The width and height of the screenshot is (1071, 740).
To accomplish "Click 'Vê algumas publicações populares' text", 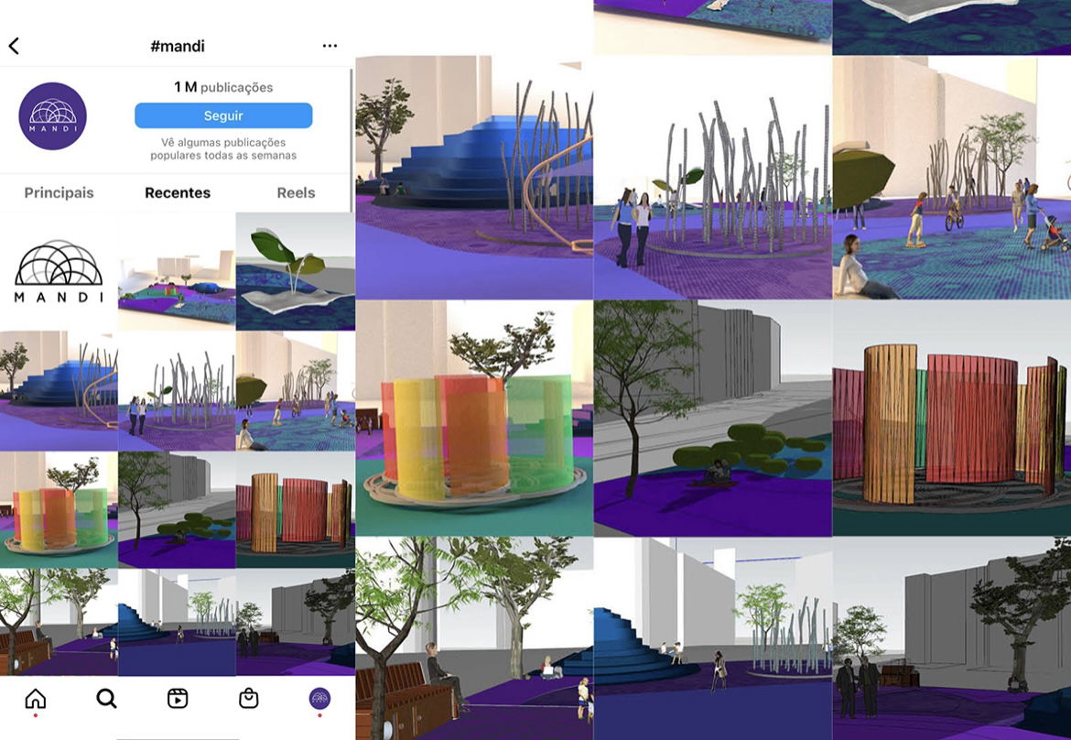I will click(223, 149).
